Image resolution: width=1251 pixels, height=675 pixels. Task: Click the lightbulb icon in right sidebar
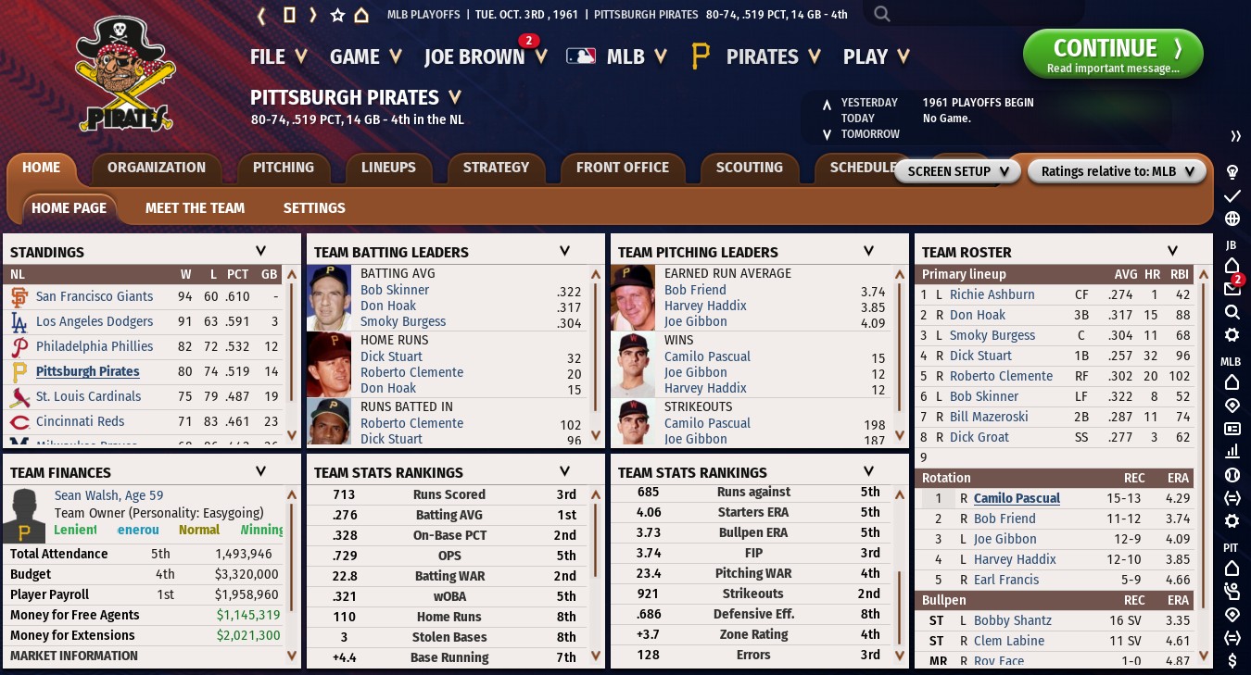(1232, 172)
